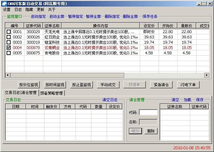Click the 紧急清仓 button
Image resolution: width=214 pixels, height=152 pixels.
tap(161, 85)
